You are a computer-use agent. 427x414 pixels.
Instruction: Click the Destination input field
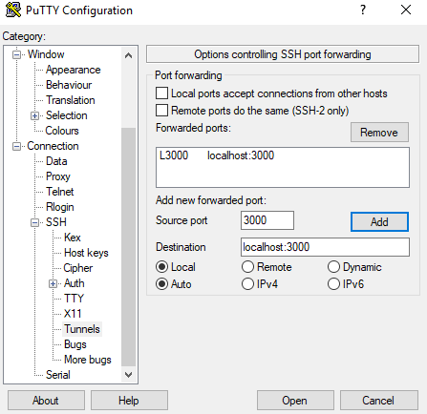tap(325, 247)
